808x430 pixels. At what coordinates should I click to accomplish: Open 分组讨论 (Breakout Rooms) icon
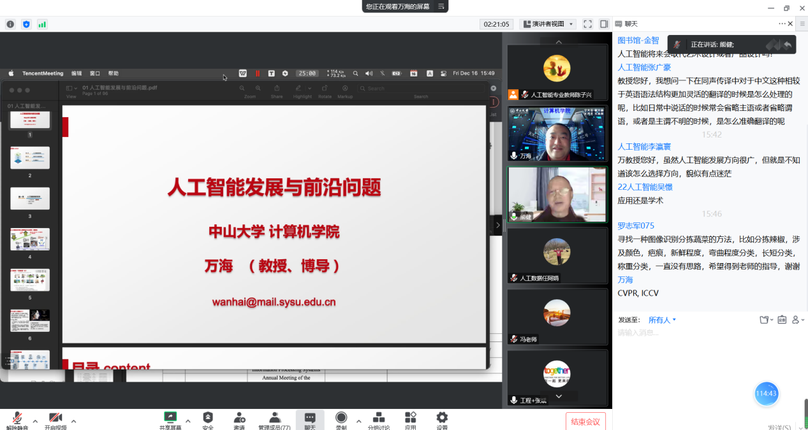coord(378,419)
